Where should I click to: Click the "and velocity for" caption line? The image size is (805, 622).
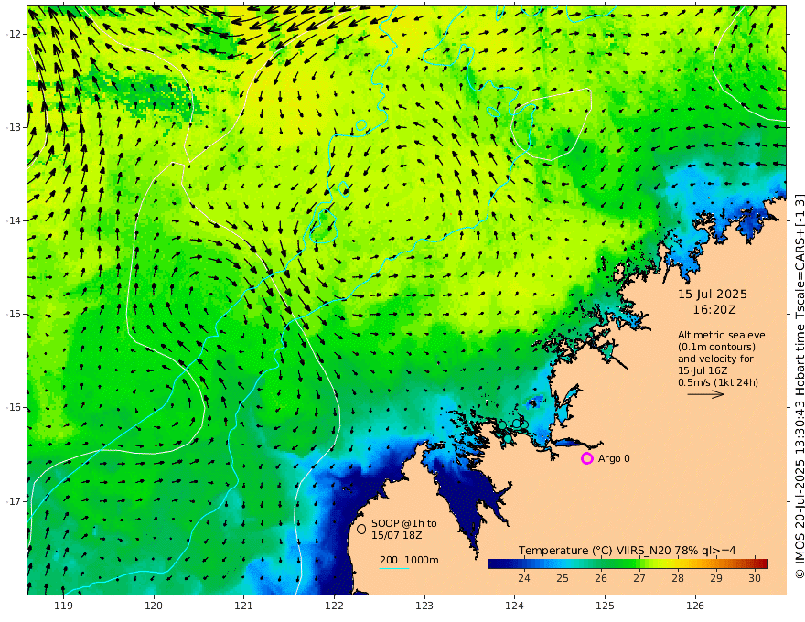coord(715,359)
